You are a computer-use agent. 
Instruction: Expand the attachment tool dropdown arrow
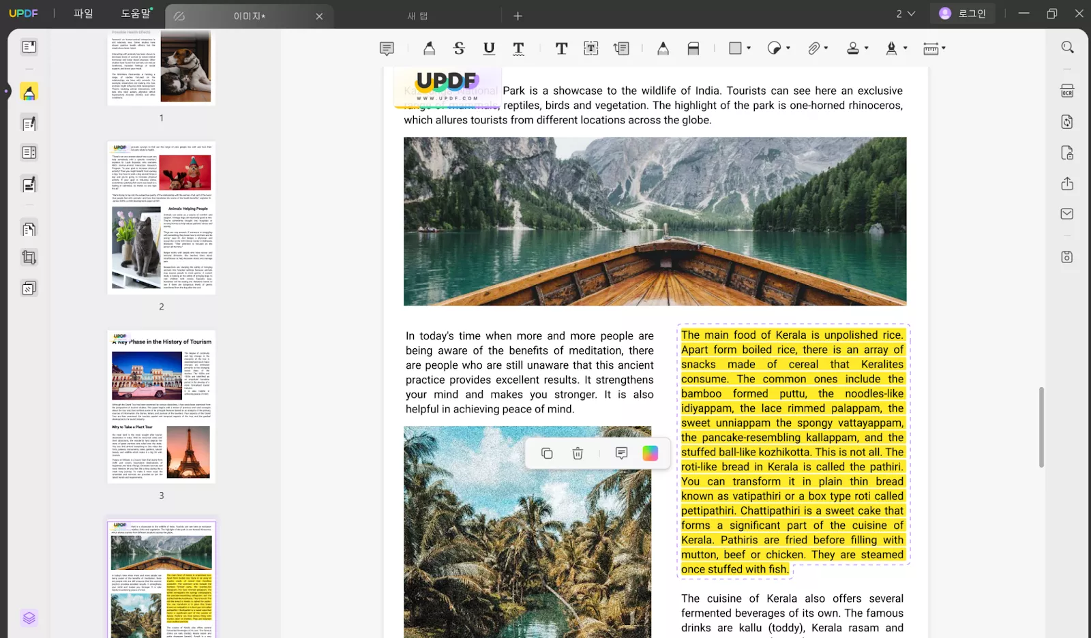click(x=826, y=48)
